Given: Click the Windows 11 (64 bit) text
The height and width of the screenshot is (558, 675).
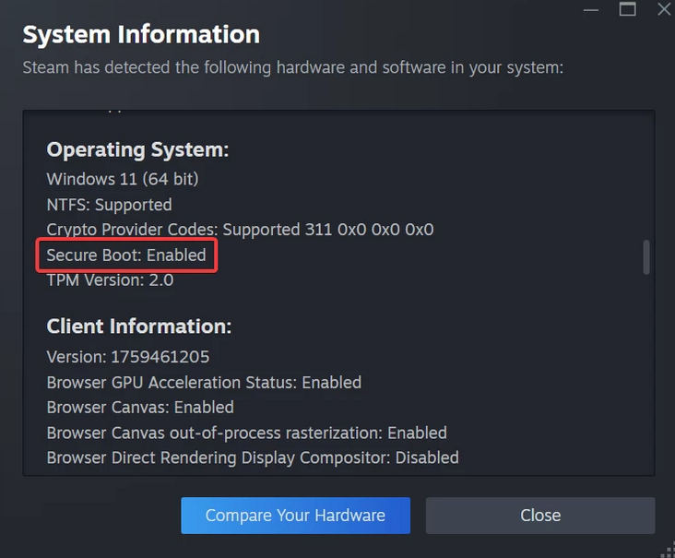Looking at the screenshot, I should tap(123, 179).
